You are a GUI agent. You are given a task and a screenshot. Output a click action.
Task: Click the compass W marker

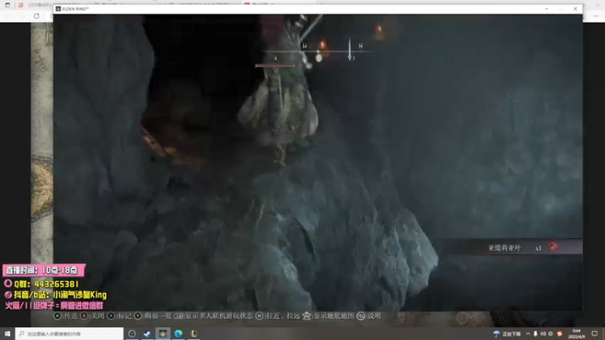pos(305,46)
